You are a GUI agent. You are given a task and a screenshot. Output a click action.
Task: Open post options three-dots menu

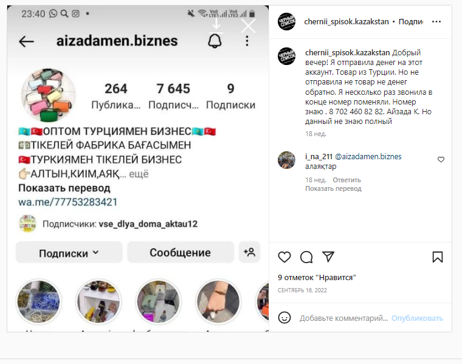click(436, 21)
